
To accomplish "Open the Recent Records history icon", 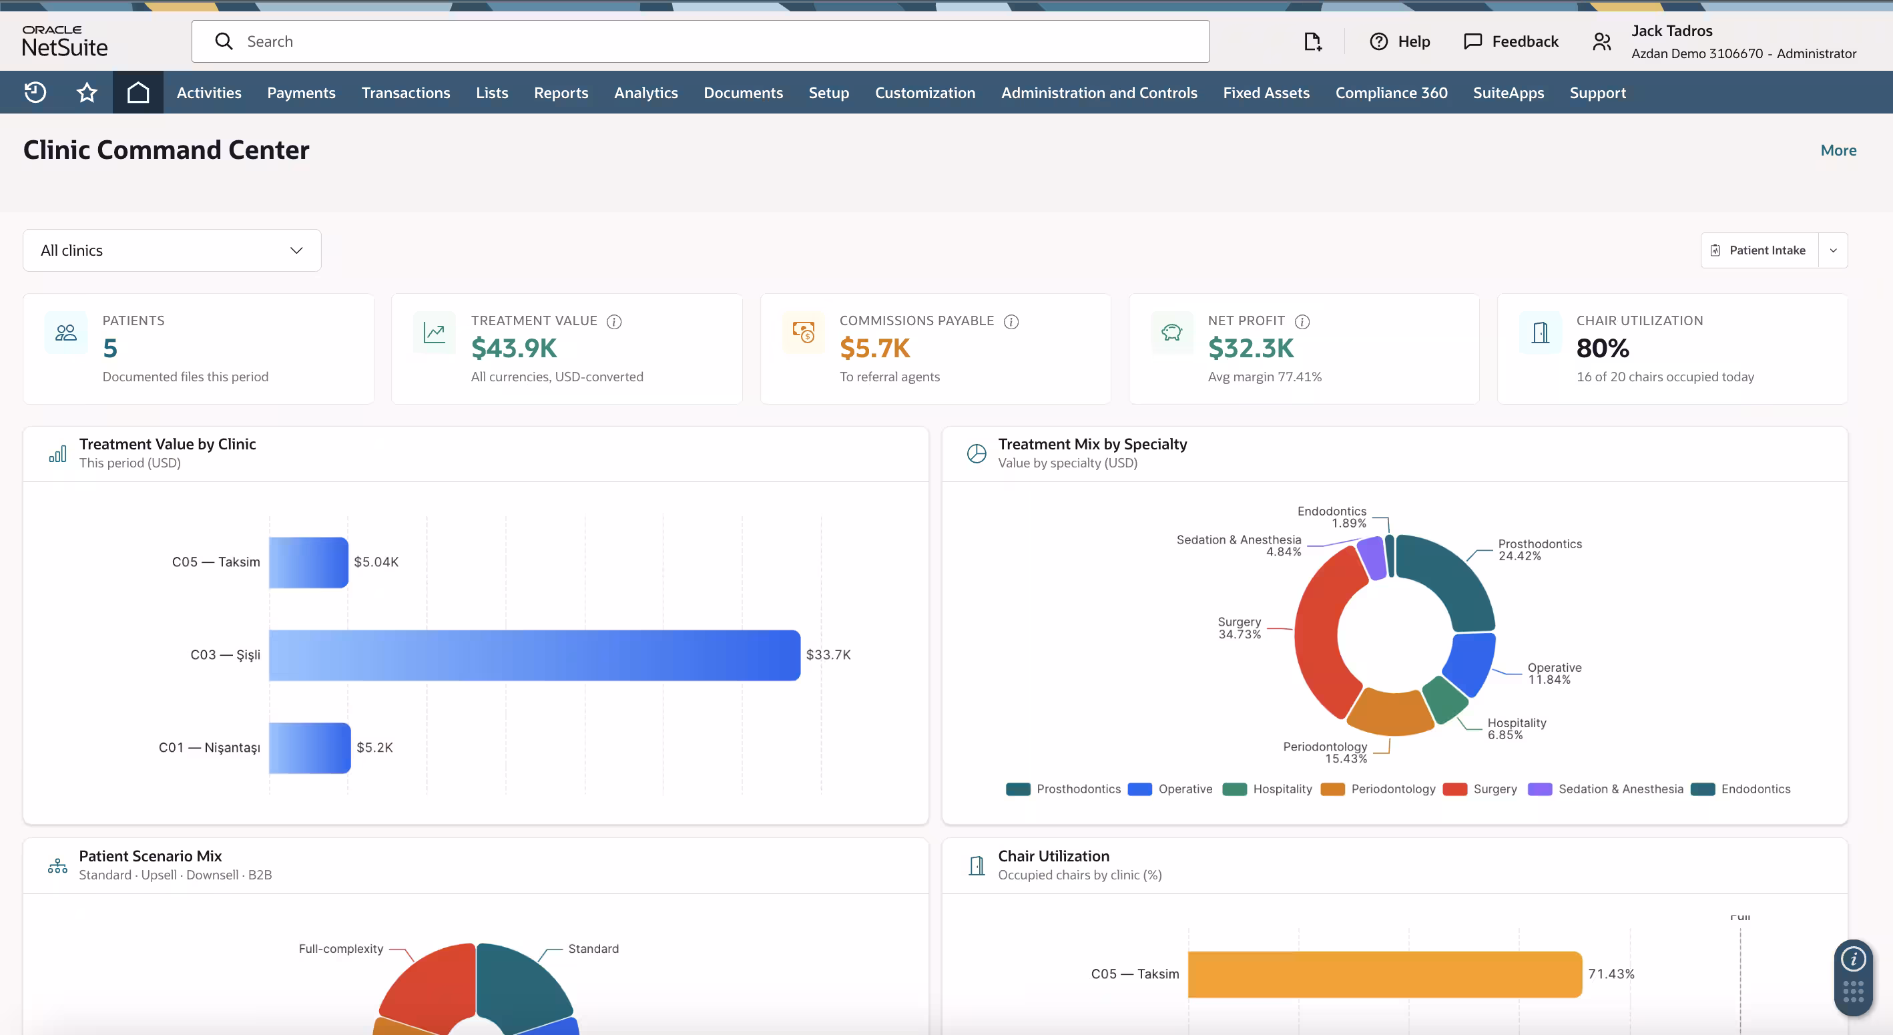I will pyautogui.click(x=35, y=93).
